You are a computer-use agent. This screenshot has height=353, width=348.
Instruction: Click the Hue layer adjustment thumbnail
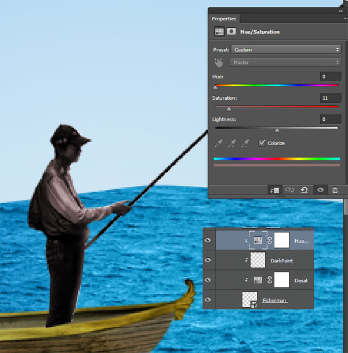pos(258,240)
